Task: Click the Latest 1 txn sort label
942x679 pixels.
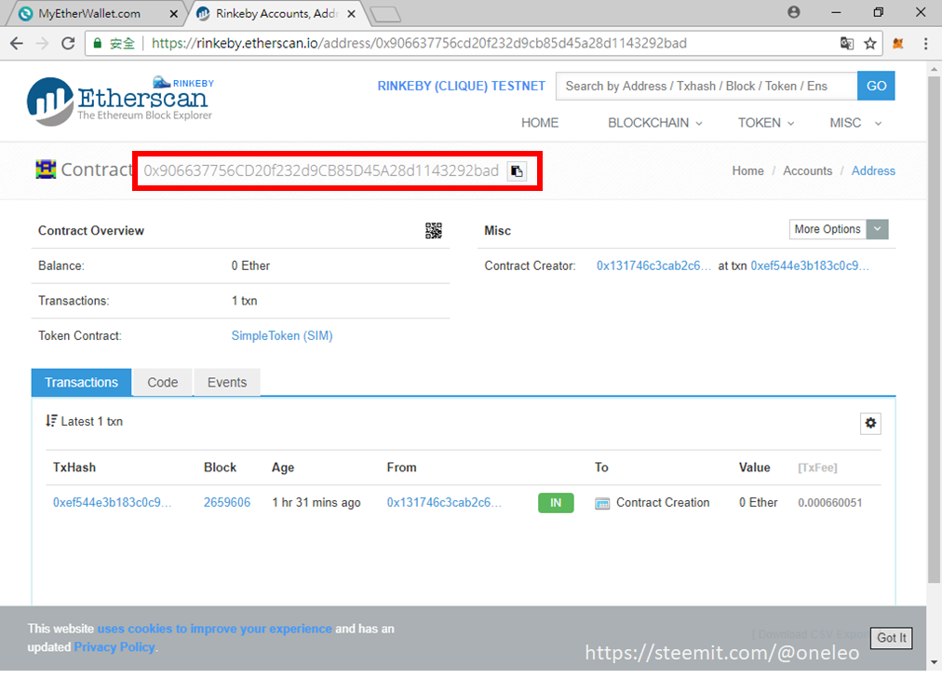Action: click(84, 421)
